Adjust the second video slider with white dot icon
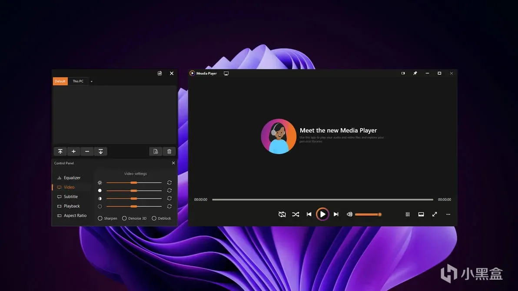The image size is (518, 291). (134, 191)
